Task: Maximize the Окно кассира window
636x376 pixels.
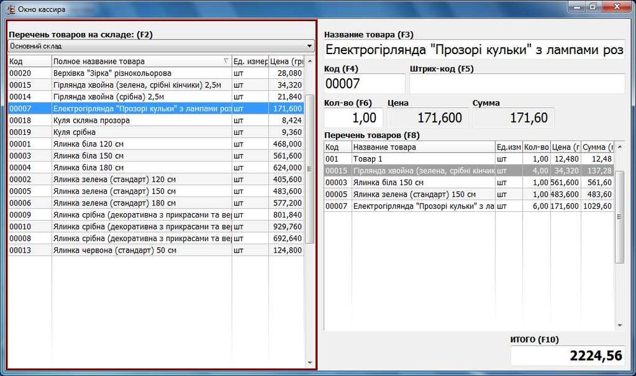Action: [x=593, y=6]
